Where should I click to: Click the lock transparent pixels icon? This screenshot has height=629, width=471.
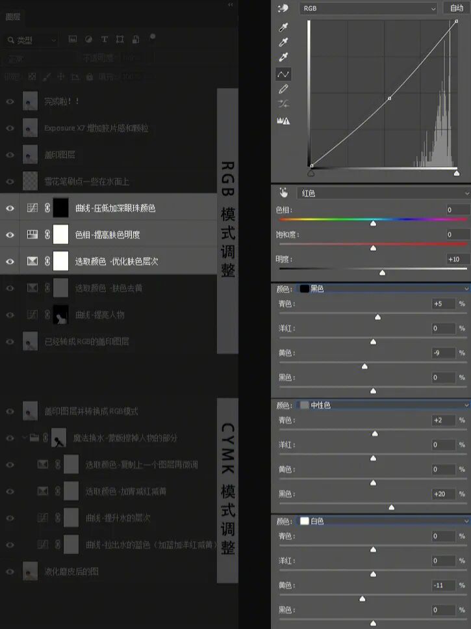point(32,76)
